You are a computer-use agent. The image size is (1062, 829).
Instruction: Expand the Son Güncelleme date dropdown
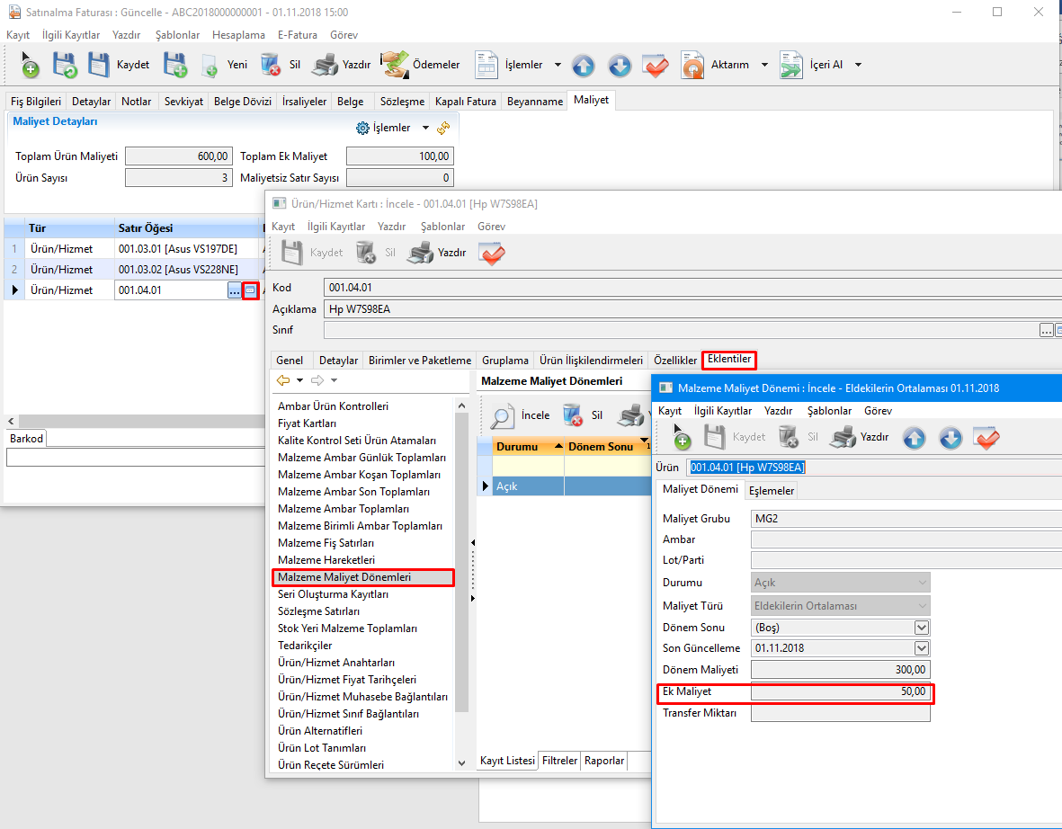pyautogui.click(x=921, y=648)
